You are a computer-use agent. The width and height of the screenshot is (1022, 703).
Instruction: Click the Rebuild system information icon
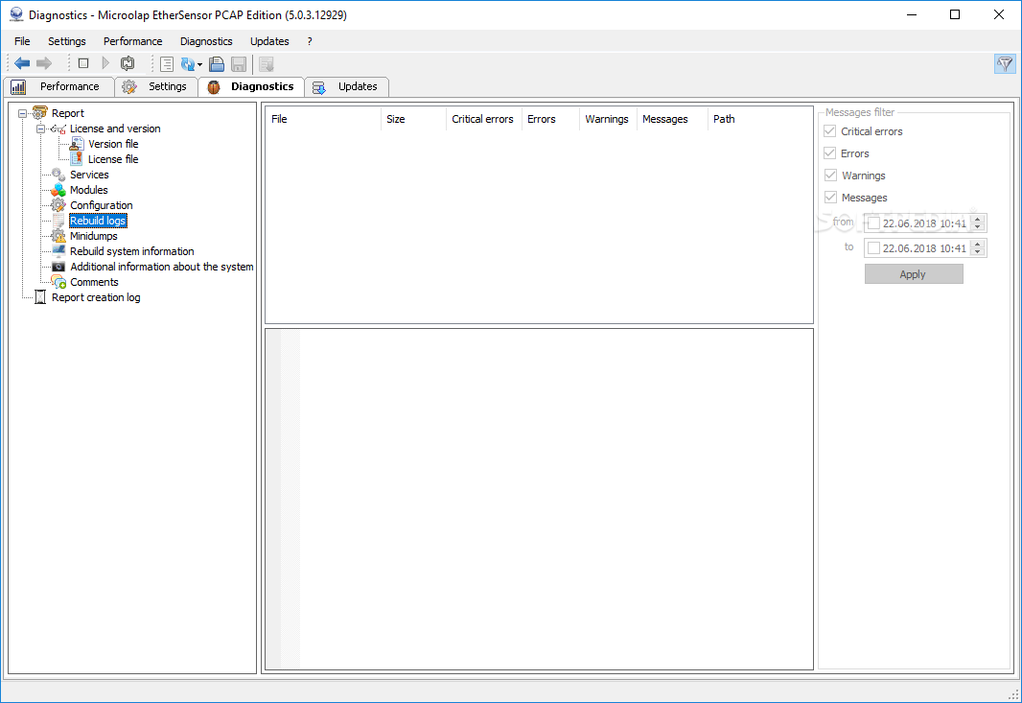point(58,251)
